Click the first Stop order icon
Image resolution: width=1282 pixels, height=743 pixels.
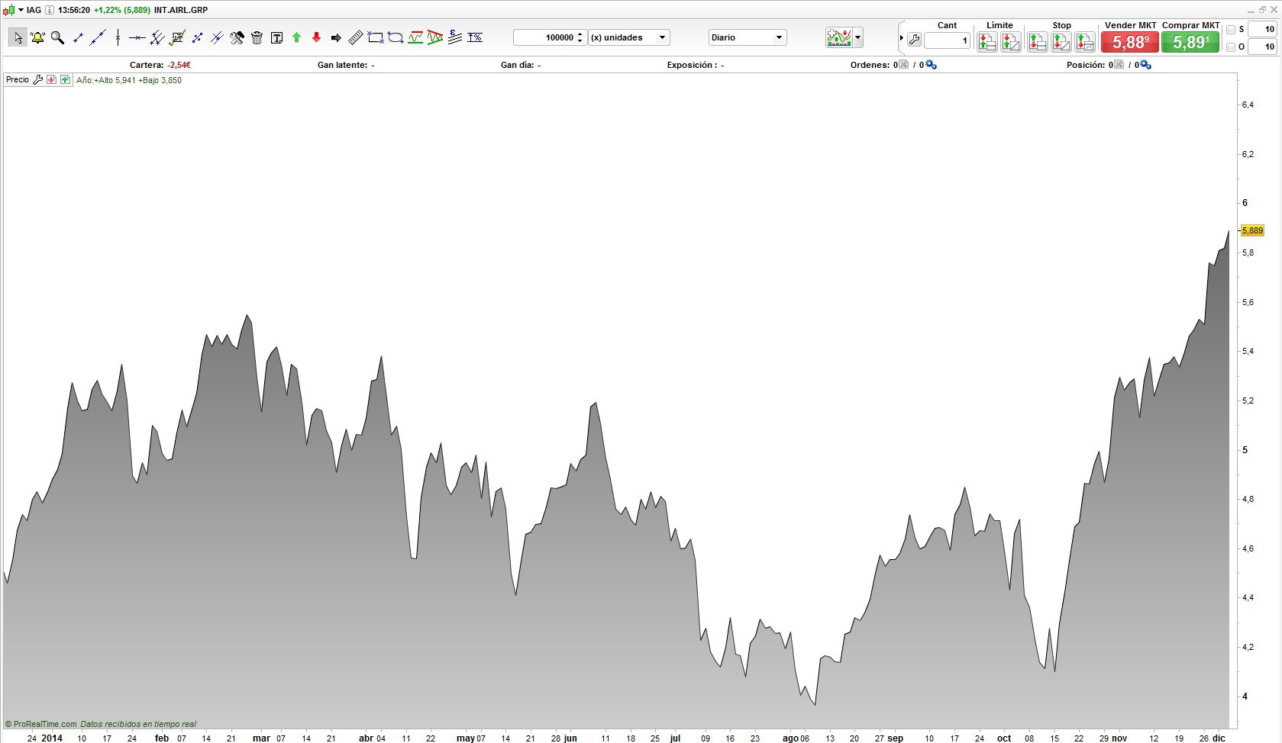click(1037, 41)
